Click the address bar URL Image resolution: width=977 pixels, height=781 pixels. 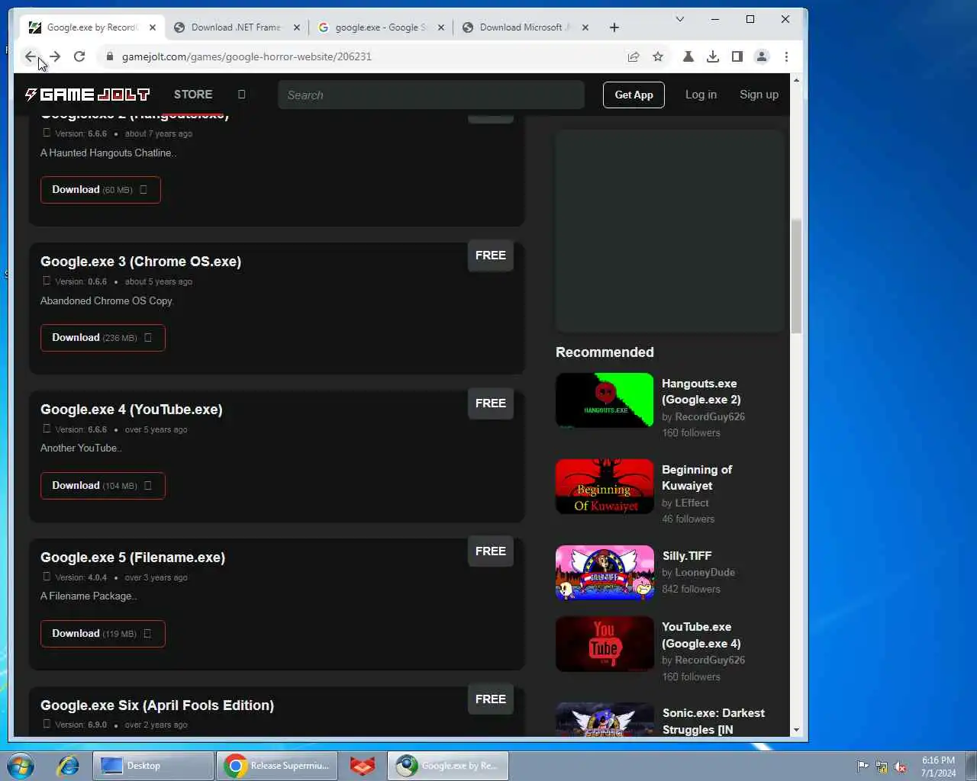click(x=247, y=56)
